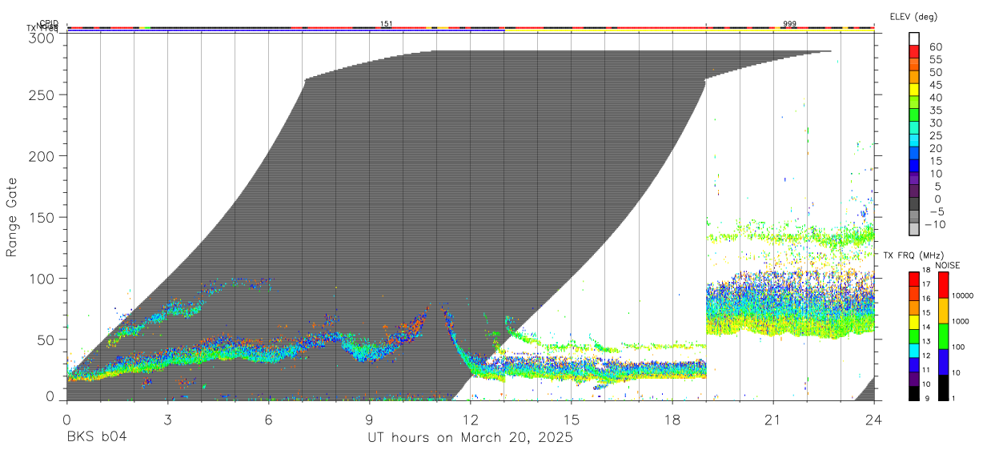Click the 999 CPID value
This screenshot has width=983, height=454.
(789, 24)
